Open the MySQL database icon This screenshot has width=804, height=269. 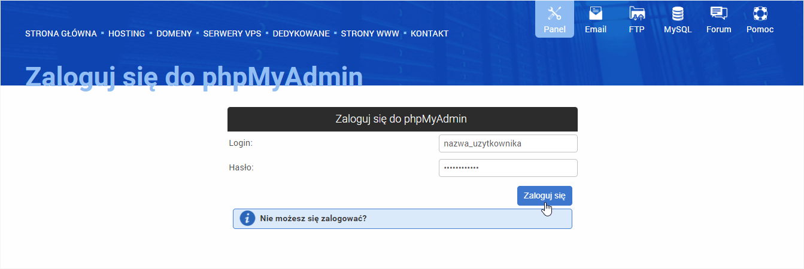click(x=678, y=13)
